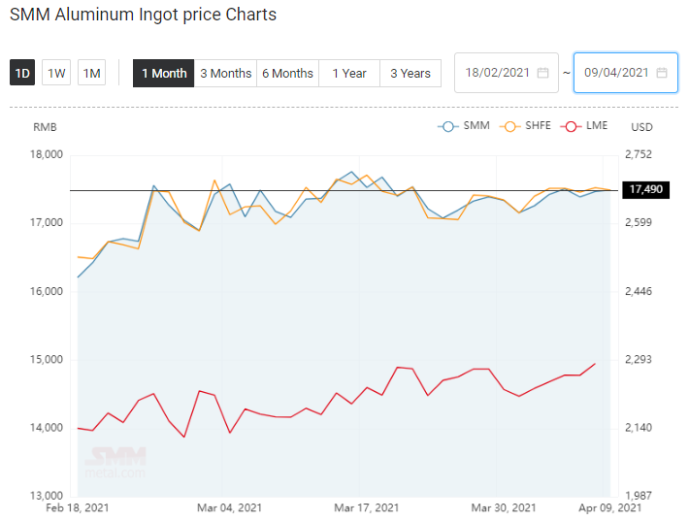
Task: Click the 2,140 right axis value
Action: (639, 428)
